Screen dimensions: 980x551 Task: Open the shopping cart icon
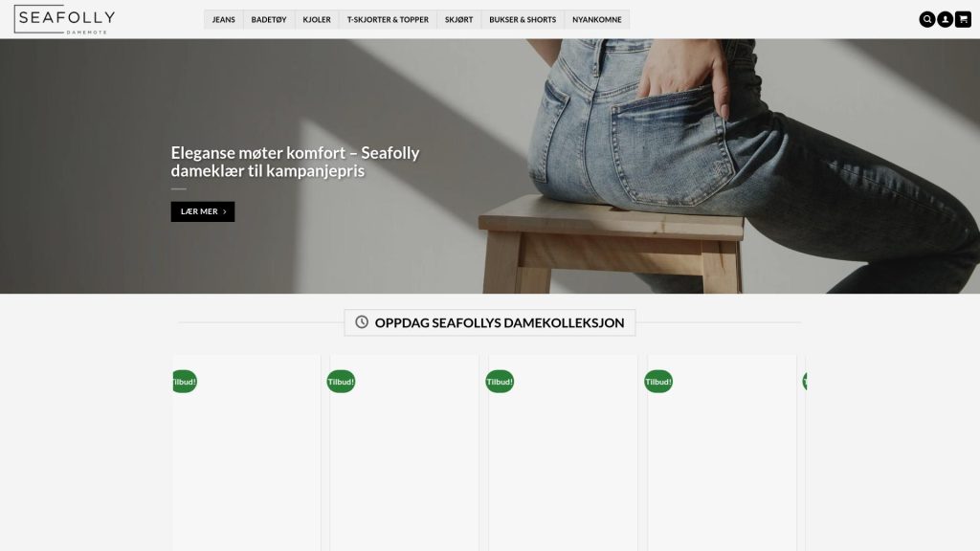963,19
